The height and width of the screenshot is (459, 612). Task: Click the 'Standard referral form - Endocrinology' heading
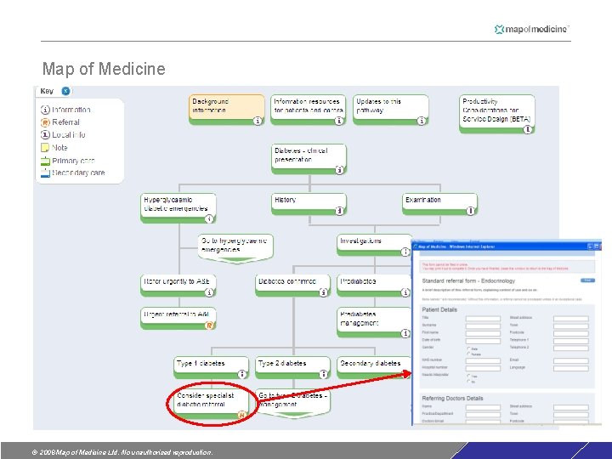[468, 280]
